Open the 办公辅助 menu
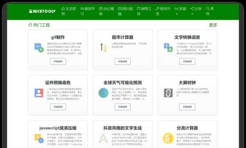Screen dimensions: 246x148 (106, 11)
